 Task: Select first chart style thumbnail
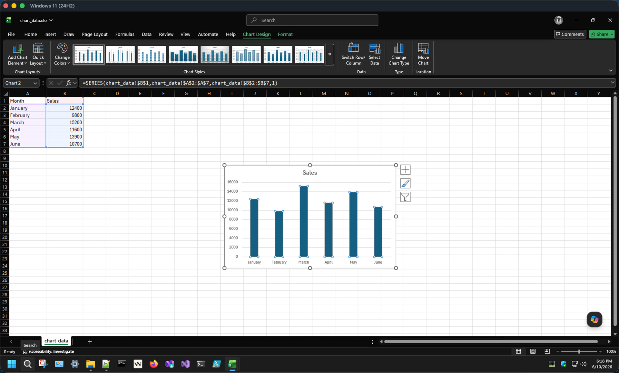pos(89,55)
